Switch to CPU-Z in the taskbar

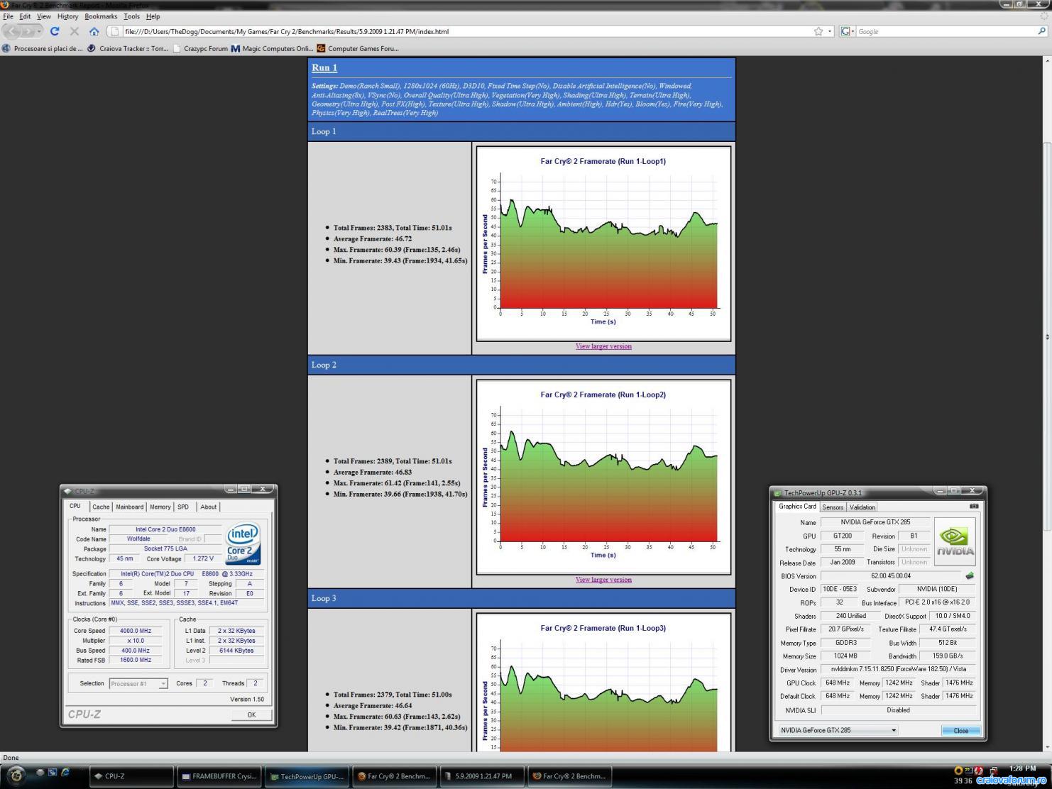(131, 776)
